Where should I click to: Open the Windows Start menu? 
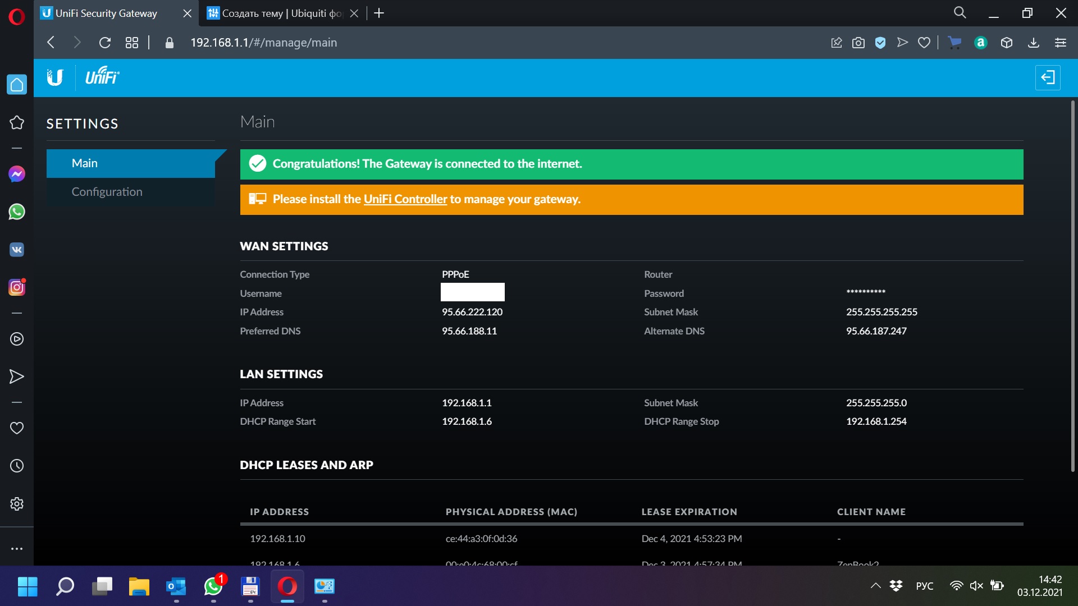click(x=28, y=586)
